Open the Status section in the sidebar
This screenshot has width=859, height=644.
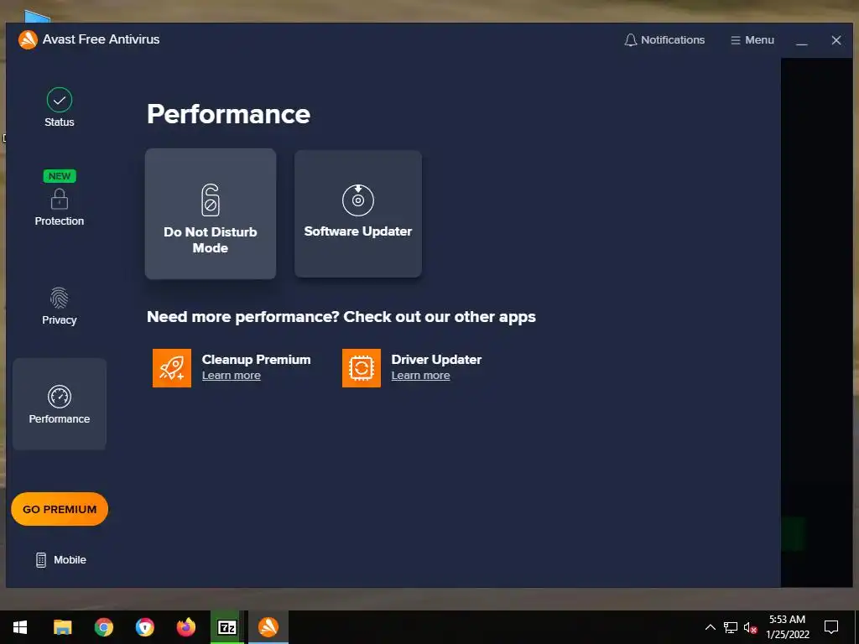tap(60, 107)
